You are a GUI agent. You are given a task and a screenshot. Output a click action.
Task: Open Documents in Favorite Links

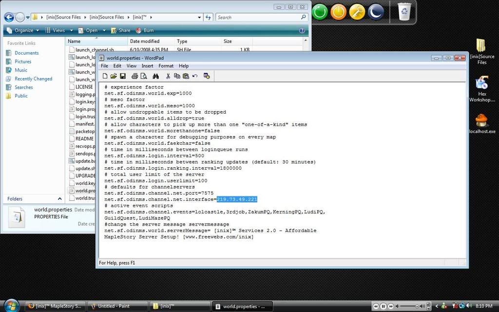tap(26, 53)
